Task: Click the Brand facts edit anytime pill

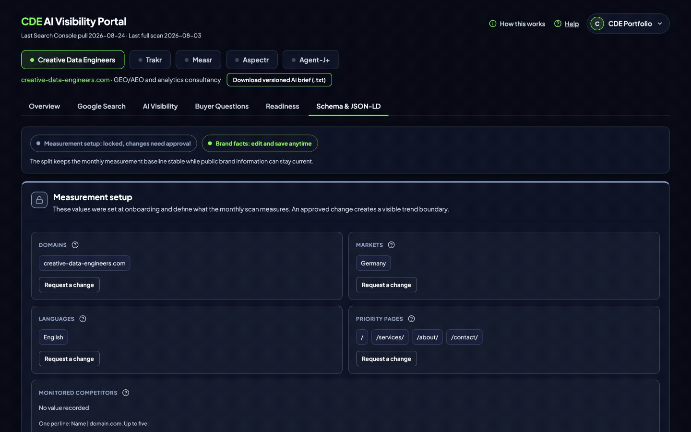Action: click(x=260, y=144)
